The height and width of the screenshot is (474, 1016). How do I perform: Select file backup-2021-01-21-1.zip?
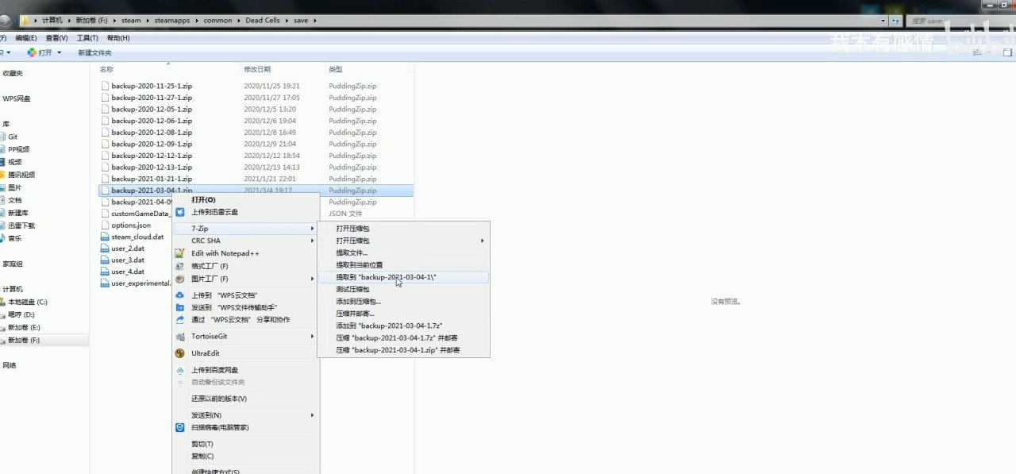point(152,179)
